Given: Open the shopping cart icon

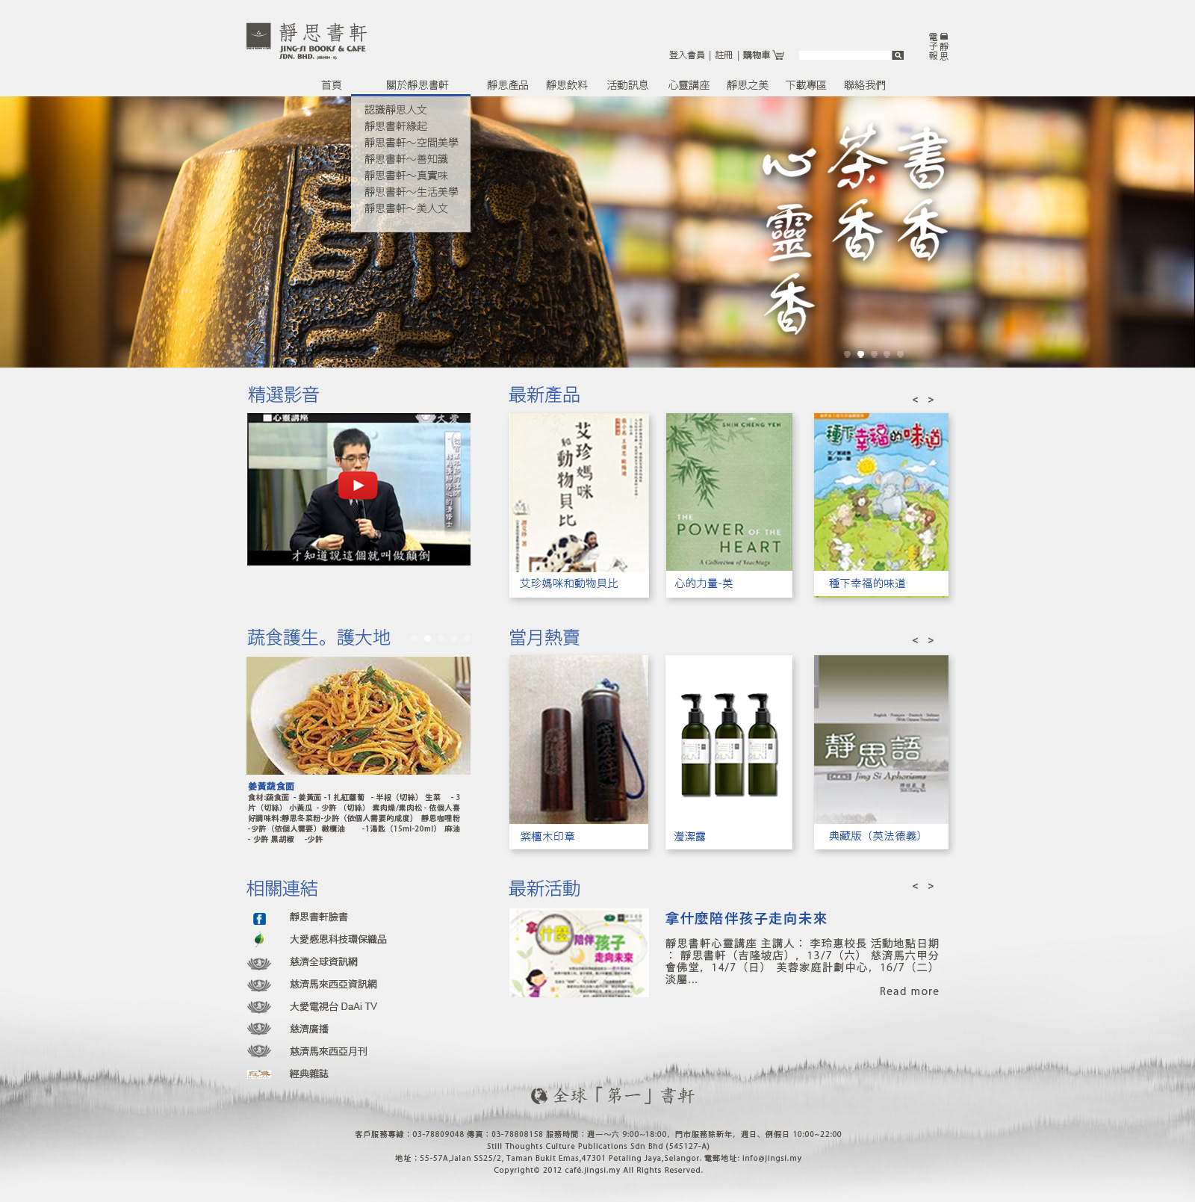Looking at the screenshot, I should 779,55.
